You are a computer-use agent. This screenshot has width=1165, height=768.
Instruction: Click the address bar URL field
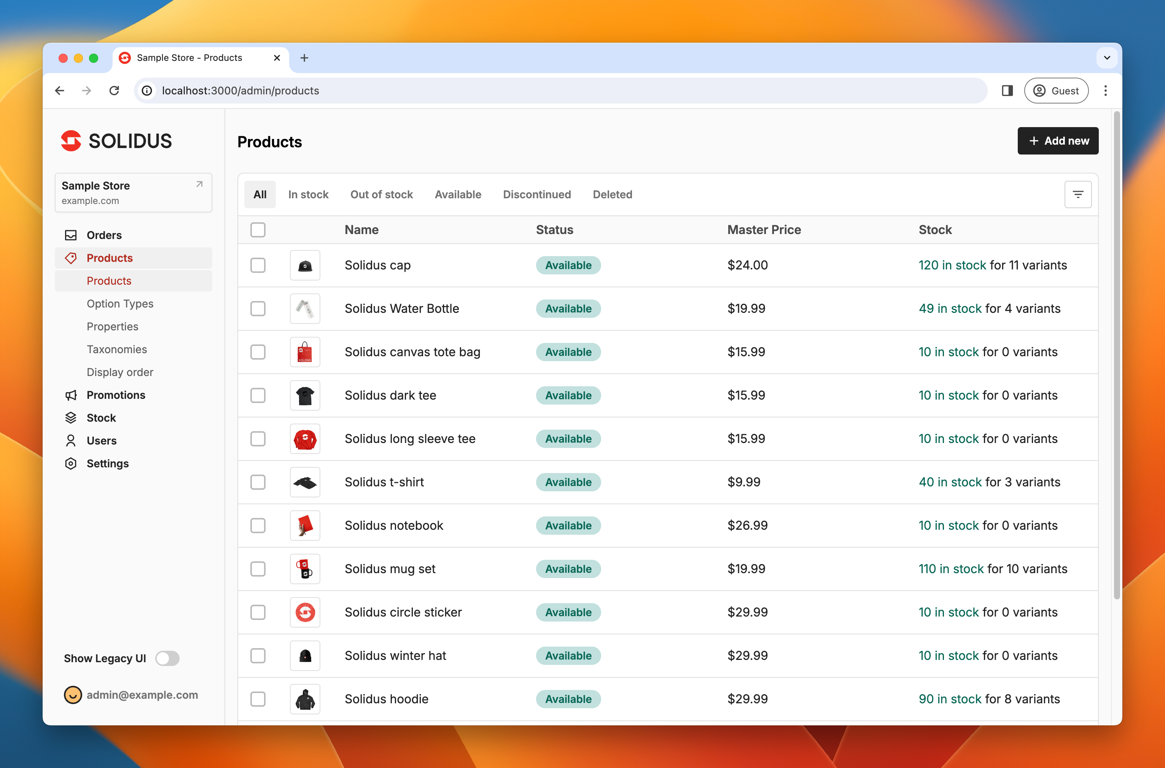561,91
